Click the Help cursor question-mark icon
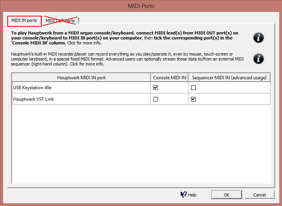 pos(184,195)
